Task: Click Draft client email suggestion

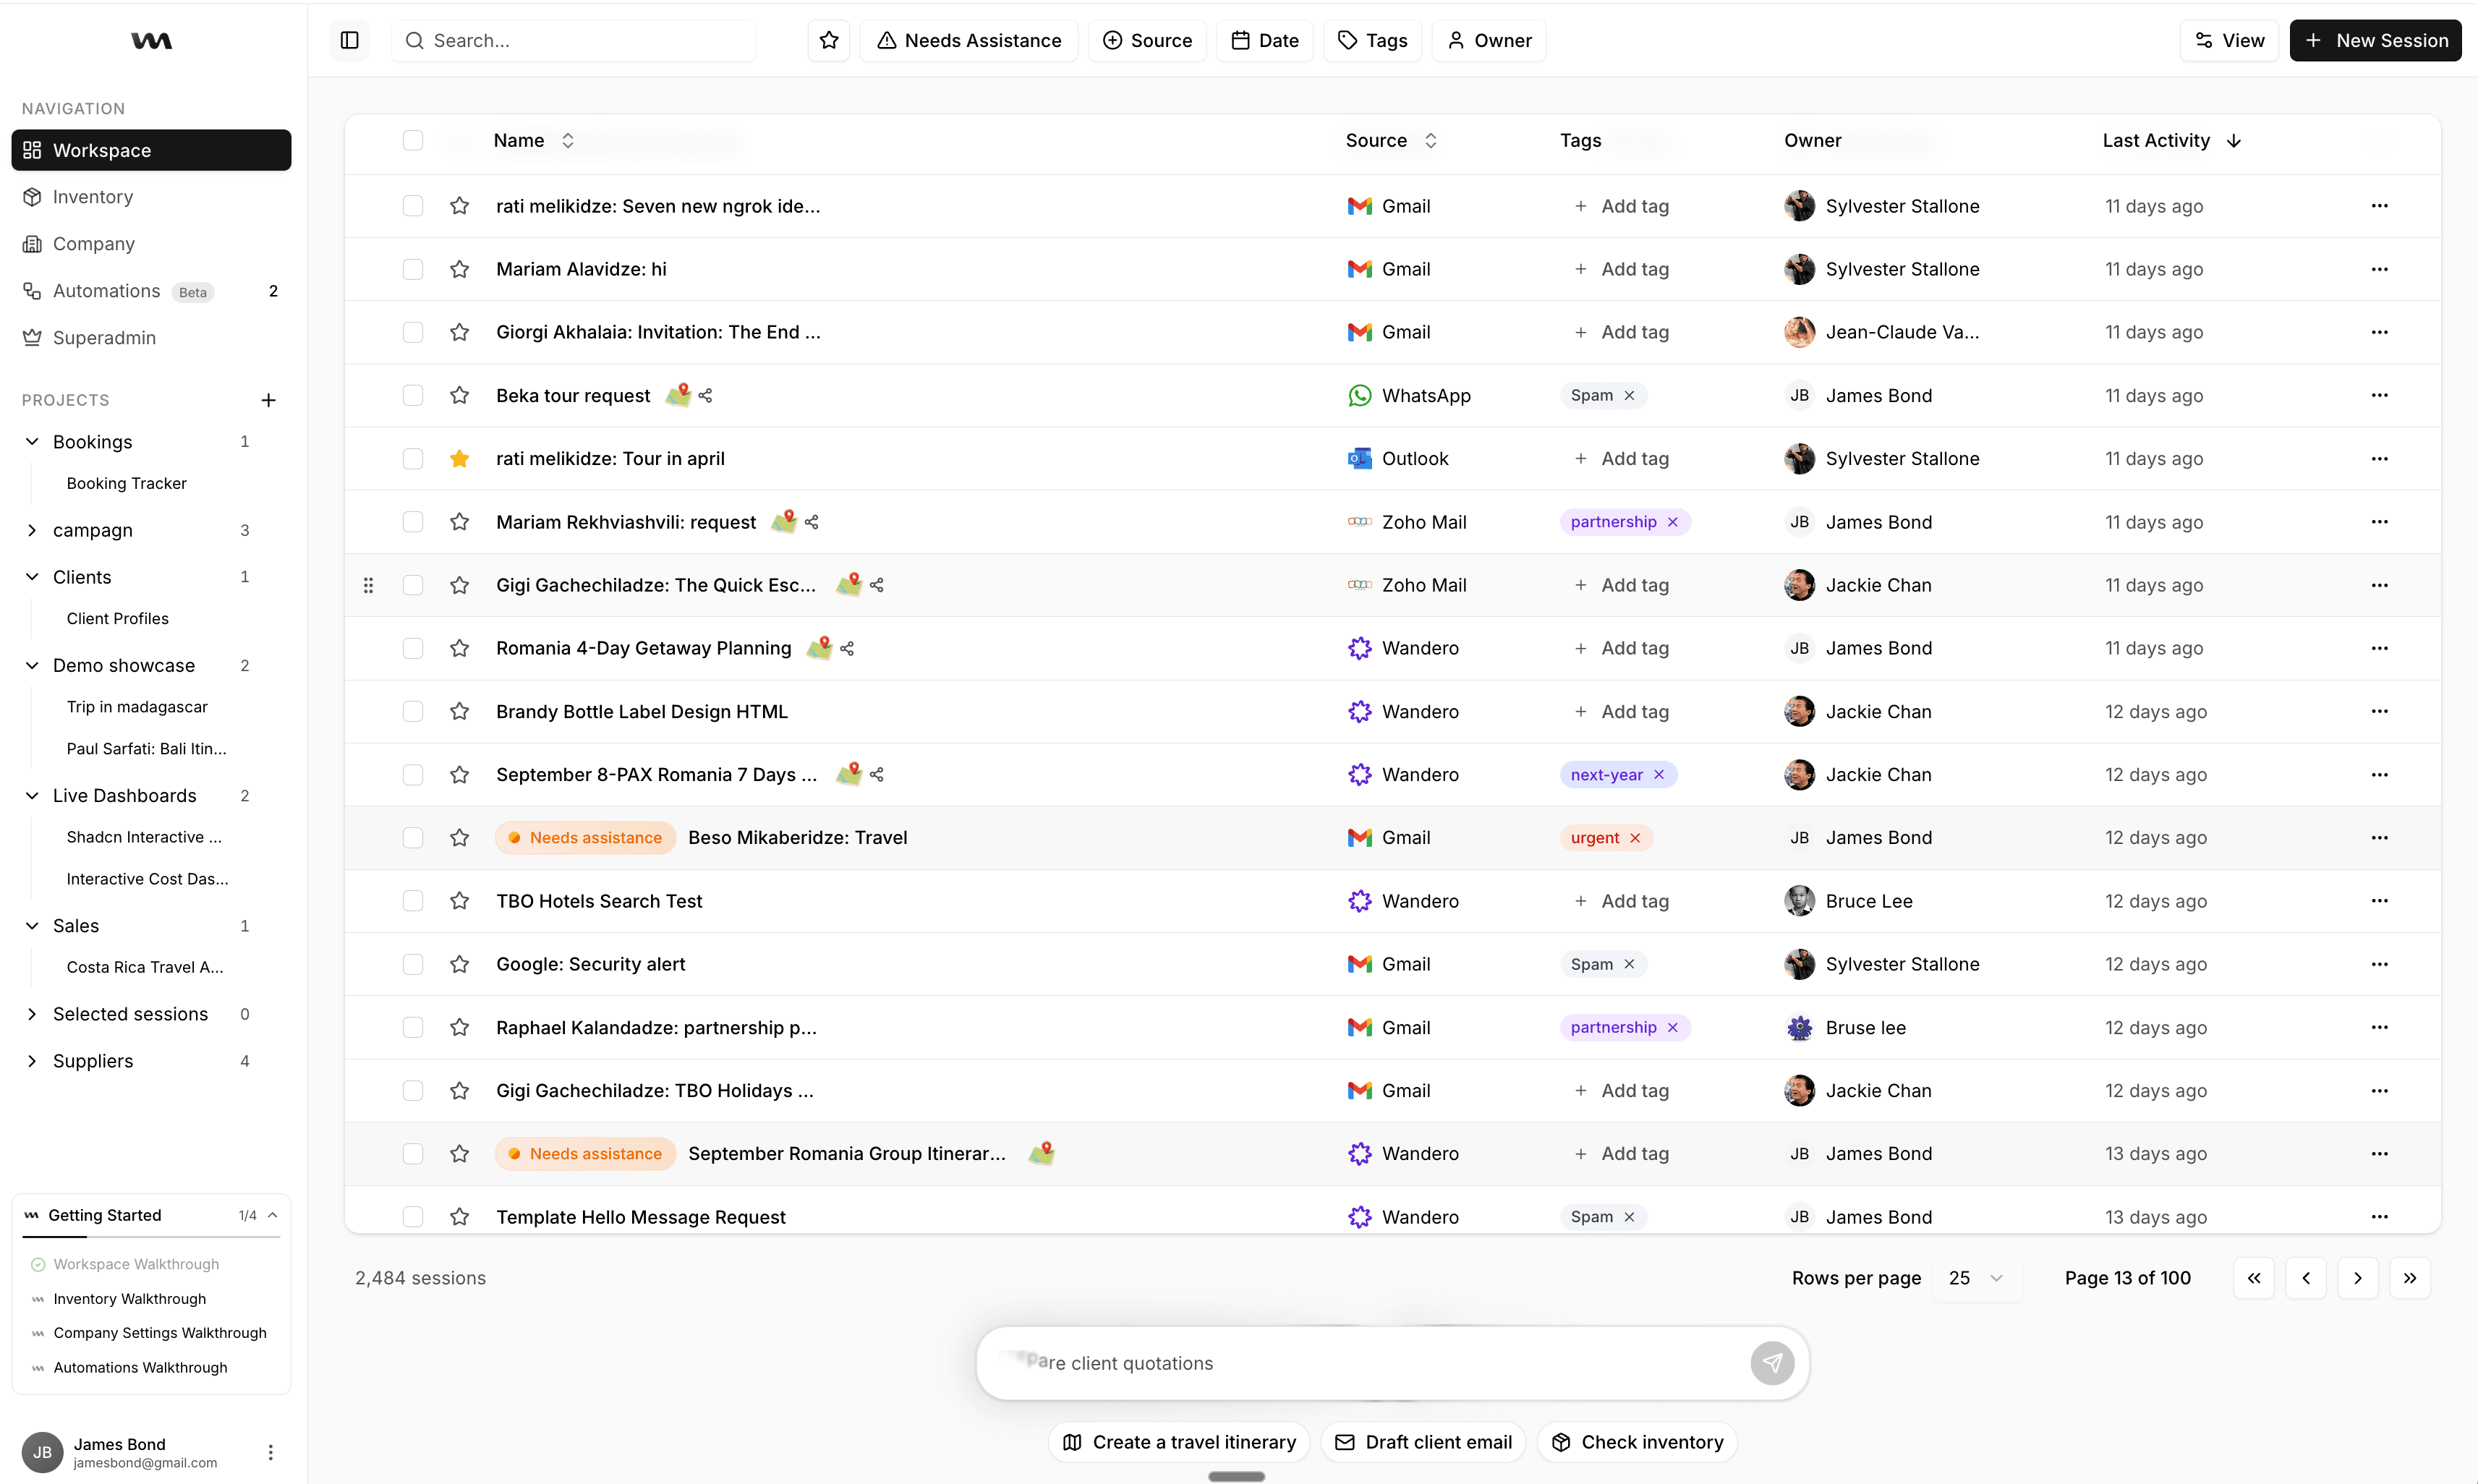Action: coord(1423,1441)
